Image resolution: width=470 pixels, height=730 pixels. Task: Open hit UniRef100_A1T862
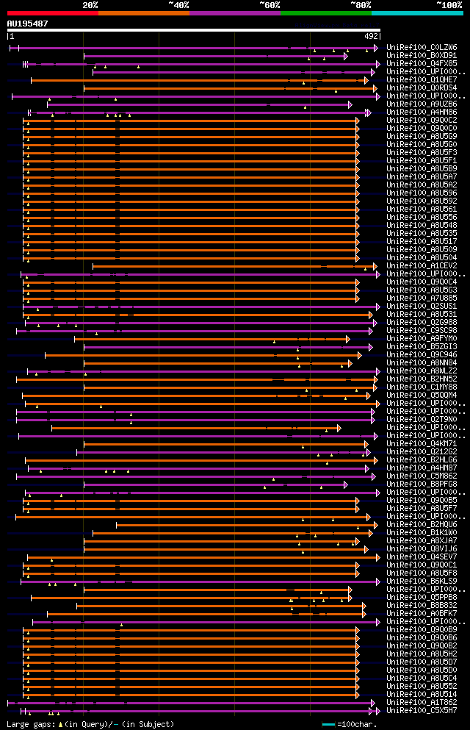click(422, 703)
